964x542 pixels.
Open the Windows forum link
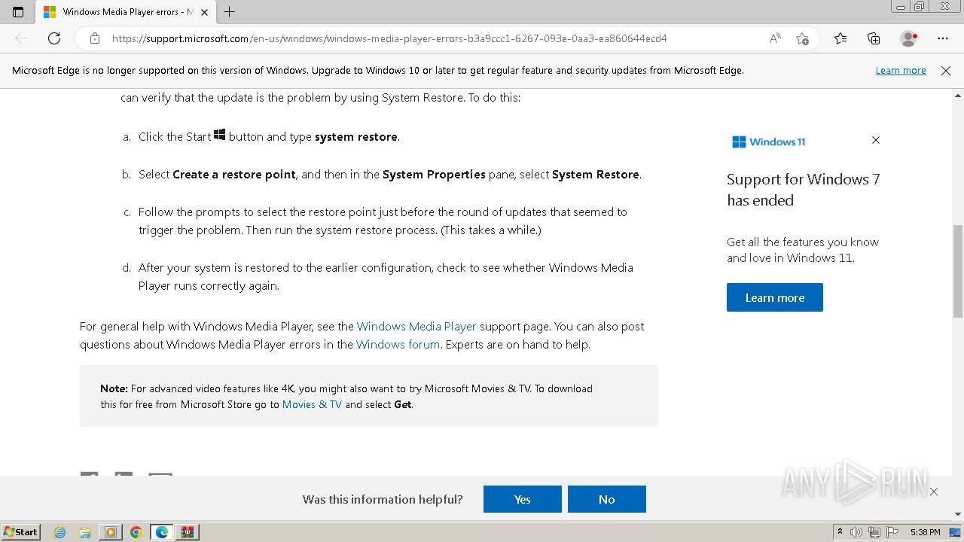pyautogui.click(x=398, y=344)
